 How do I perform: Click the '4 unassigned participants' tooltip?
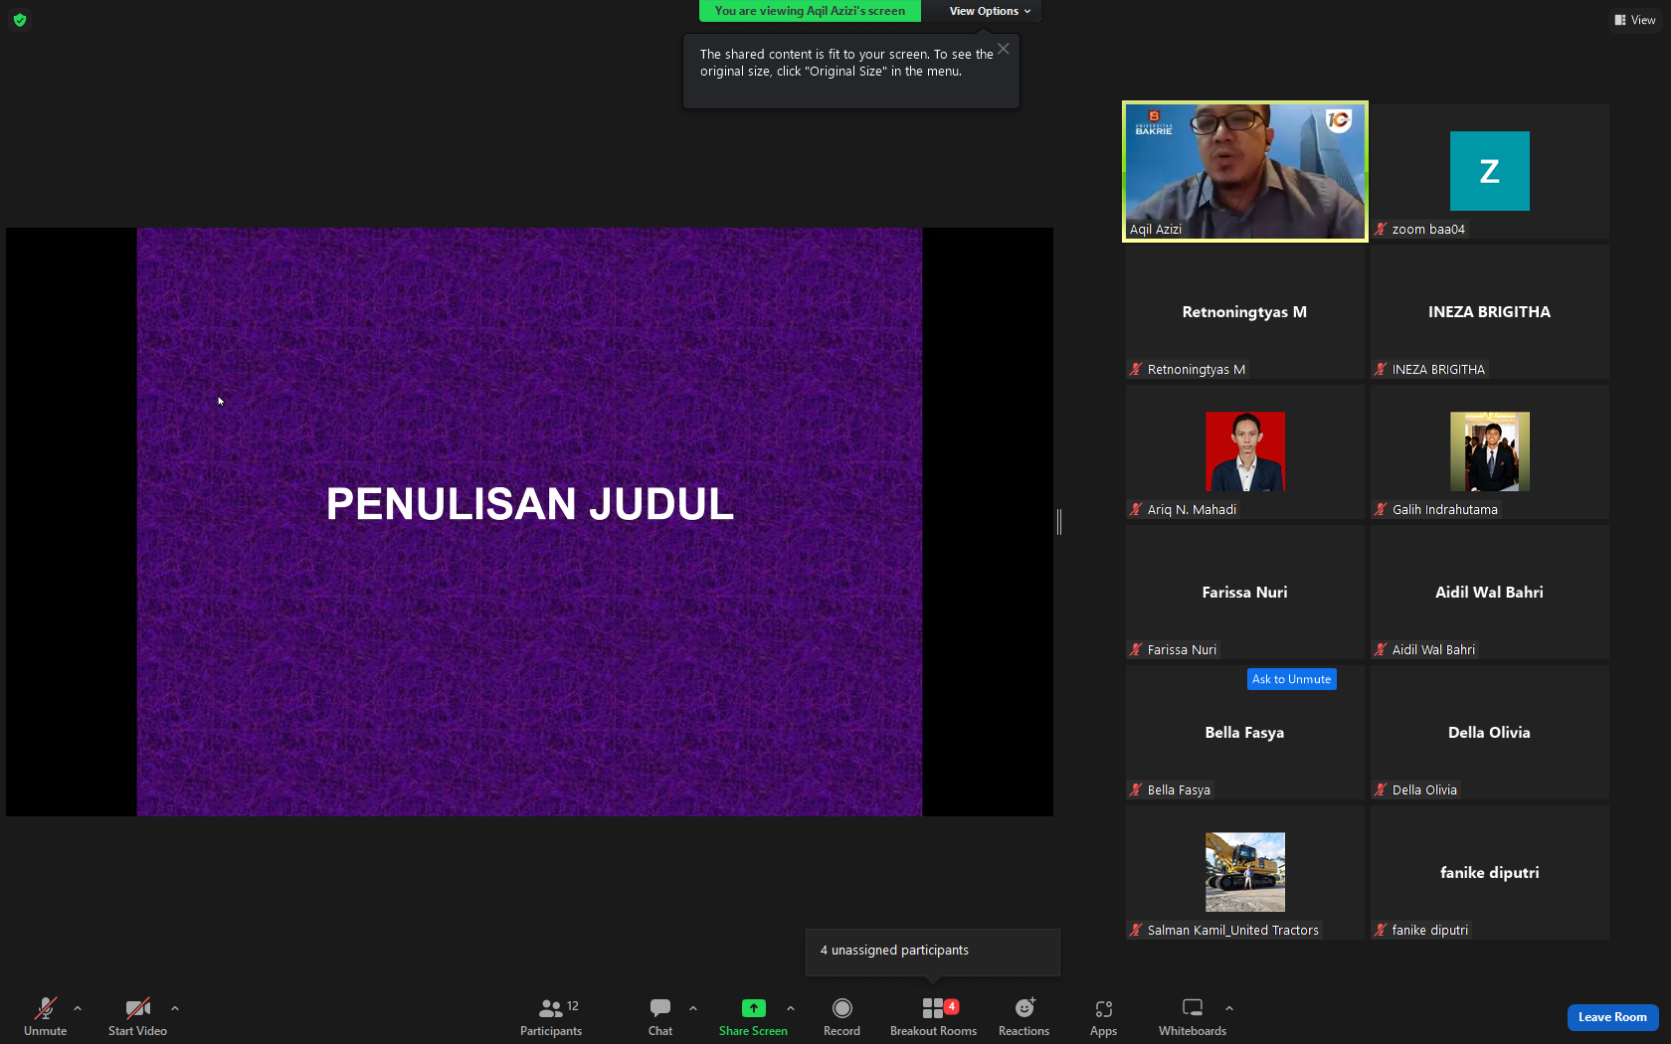pyautogui.click(x=932, y=952)
